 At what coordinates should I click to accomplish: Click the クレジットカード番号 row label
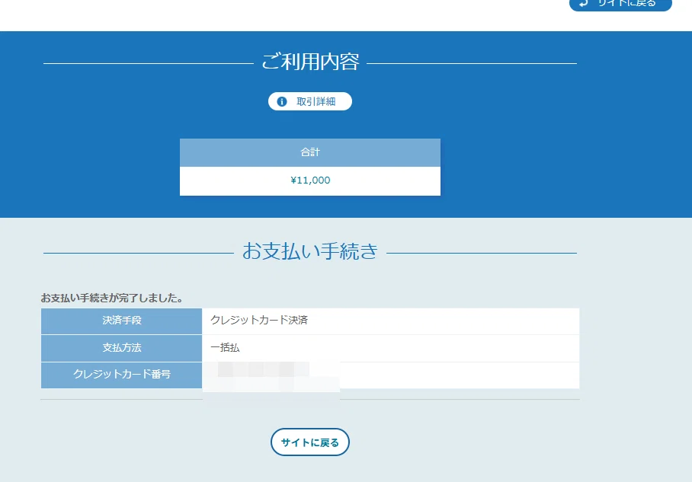pos(121,375)
